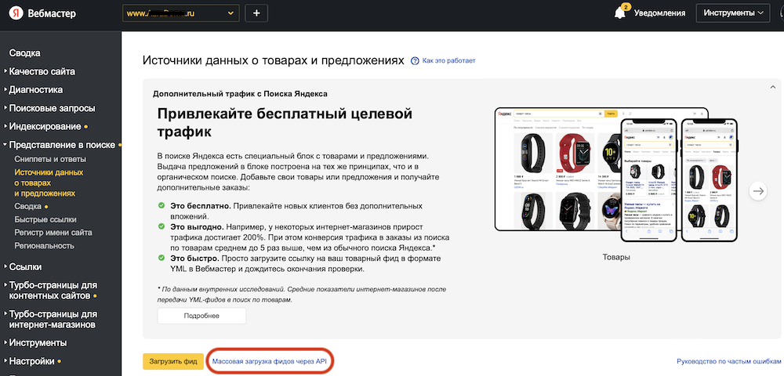Collapse the Представление в поиске section
The height and width of the screenshot is (376, 784).
coord(62,145)
